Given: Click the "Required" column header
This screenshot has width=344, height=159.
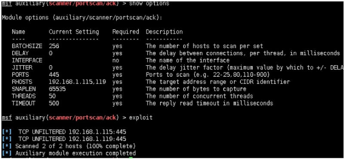Looking at the screenshot, I should (126, 32).
